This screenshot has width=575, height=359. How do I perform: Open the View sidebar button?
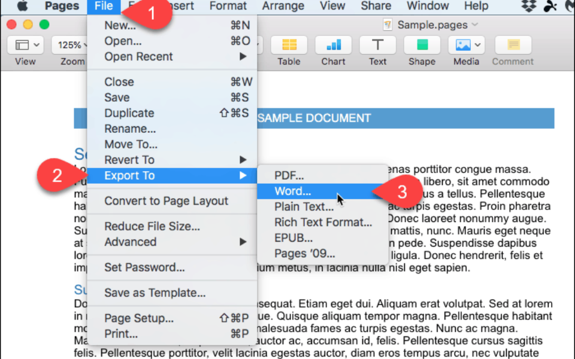(x=25, y=45)
